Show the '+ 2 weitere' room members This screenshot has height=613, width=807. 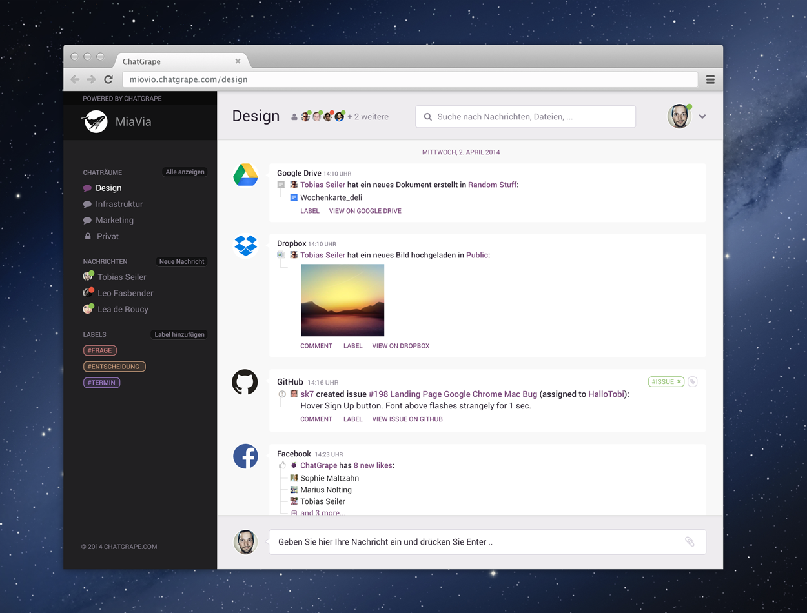[368, 117]
